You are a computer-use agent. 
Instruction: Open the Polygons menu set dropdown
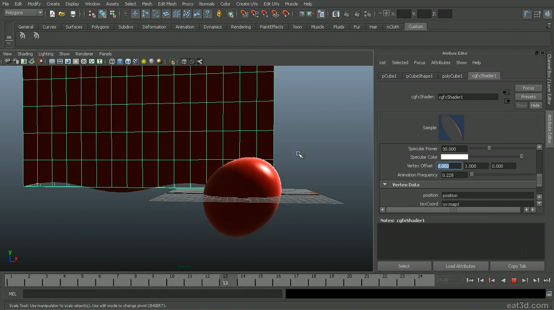(24, 13)
